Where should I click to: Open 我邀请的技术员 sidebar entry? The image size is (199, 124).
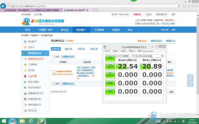click(x=35, y=93)
